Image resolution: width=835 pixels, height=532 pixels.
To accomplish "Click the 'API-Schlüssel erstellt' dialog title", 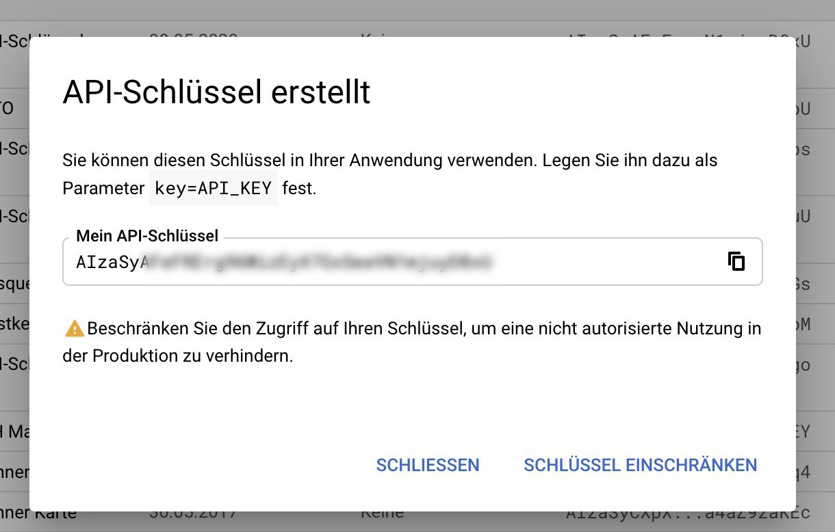I will [x=216, y=92].
